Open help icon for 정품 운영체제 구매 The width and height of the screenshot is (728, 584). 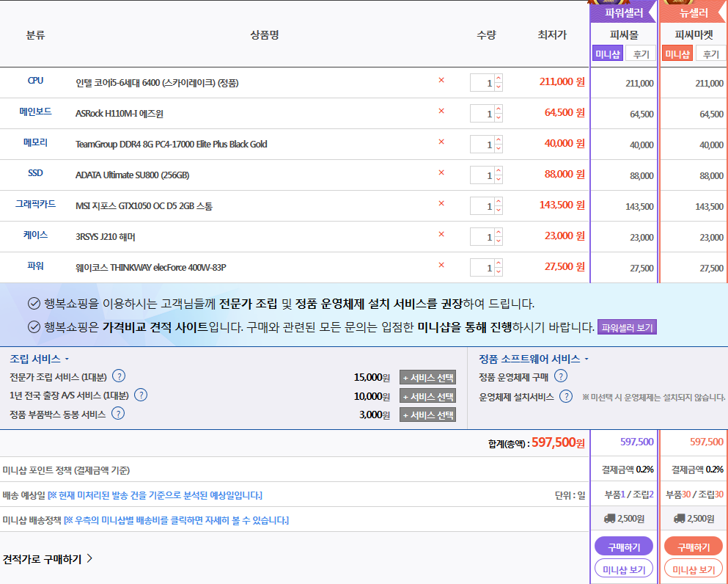coord(561,376)
